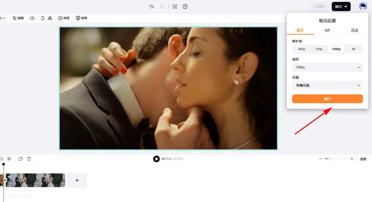Click the orange export button
Screen dimensions: 372x202
point(327,99)
